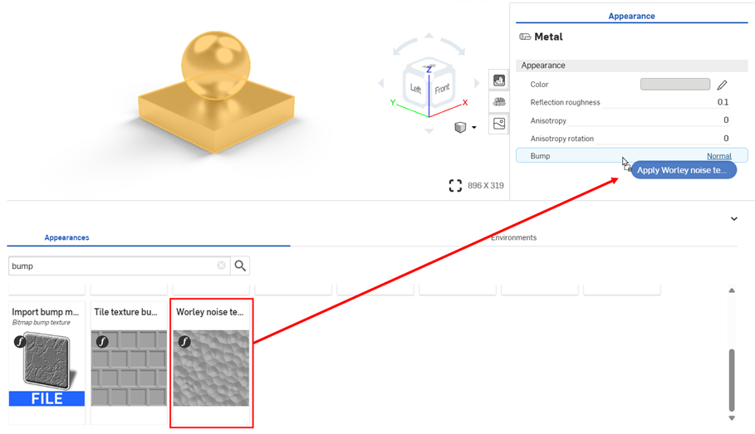The image size is (755, 434).
Task: Click the Appearance section header
Action: [631, 66]
